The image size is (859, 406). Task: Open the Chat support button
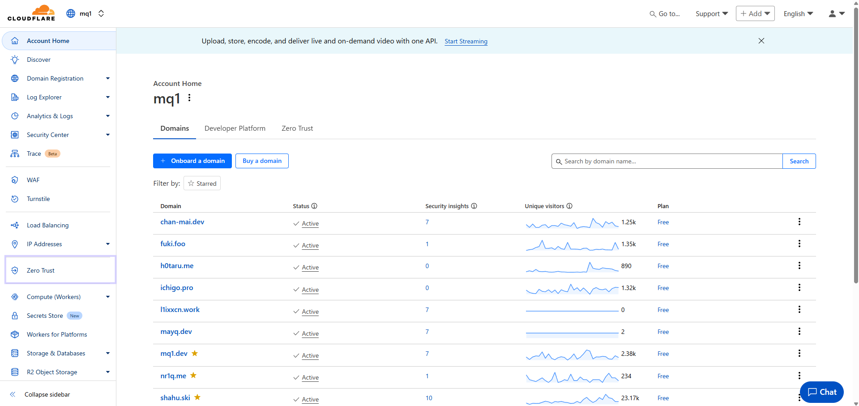[822, 392]
